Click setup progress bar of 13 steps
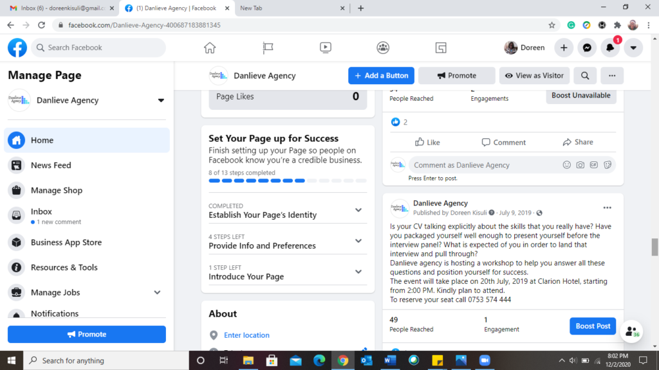 [288, 181]
